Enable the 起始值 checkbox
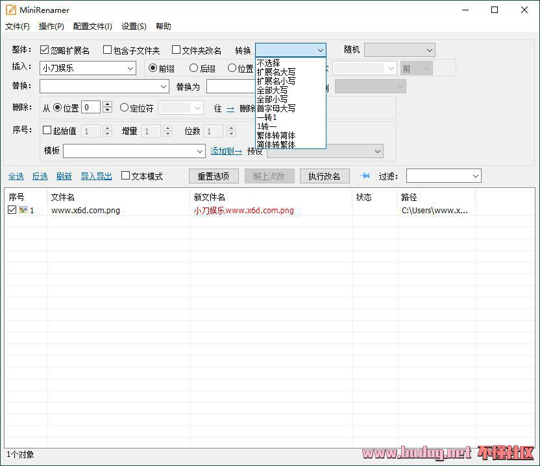 [x=47, y=130]
